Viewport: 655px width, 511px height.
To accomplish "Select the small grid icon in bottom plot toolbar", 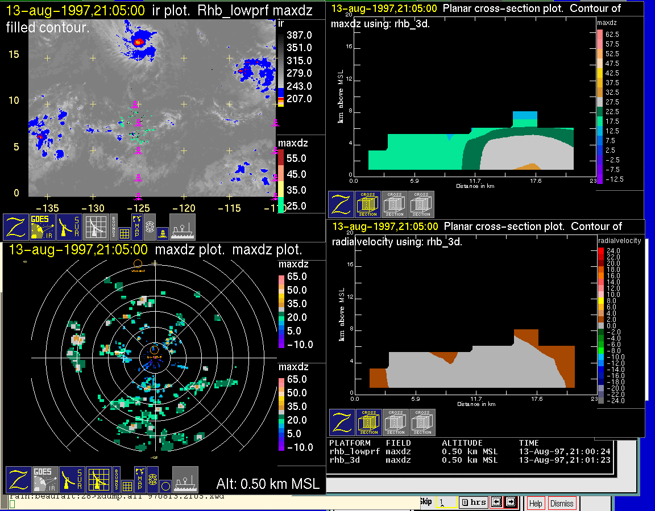I will [x=127, y=486].
